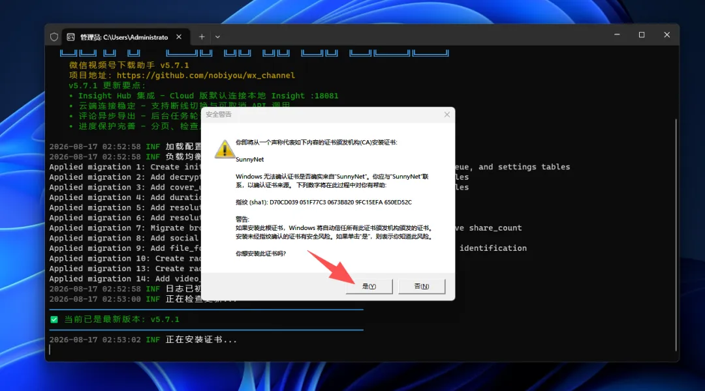Click the text 你想安装此证书吗?

coord(260,253)
